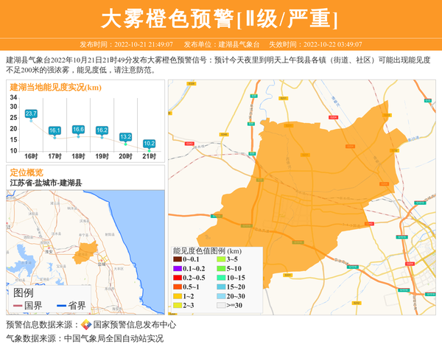Click the 中国气象局全国自动站实况 source text
The width and height of the screenshot is (442, 347).
tap(113, 339)
